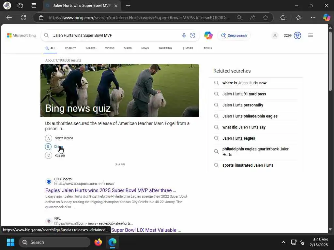Launch Firefox from the taskbar
This screenshot has width=334, height=250.
pyautogui.click(x=98, y=242)
